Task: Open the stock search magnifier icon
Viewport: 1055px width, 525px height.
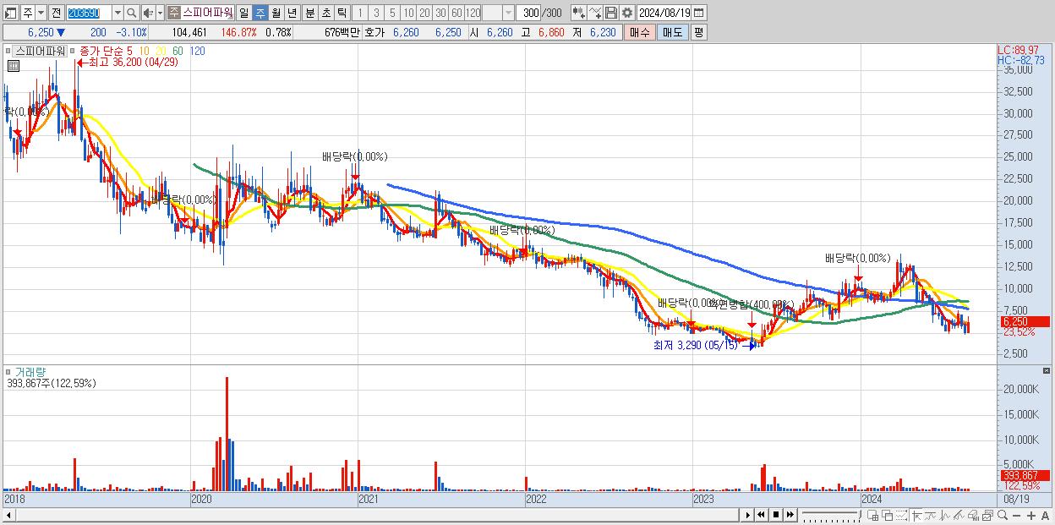Action: point(132,14)
